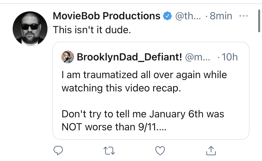Open quoted tweet text about traumatized
The width and height of the screenshot is (262, 161).
click(144, 81)
